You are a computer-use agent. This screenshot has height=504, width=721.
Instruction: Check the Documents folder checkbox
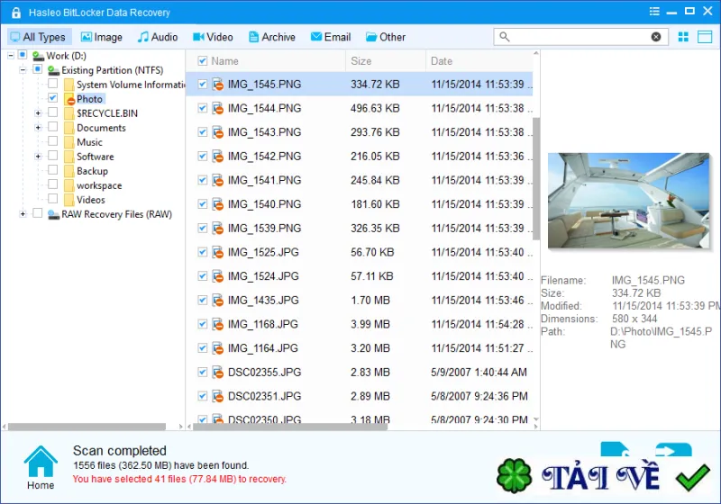pos(53,127)
